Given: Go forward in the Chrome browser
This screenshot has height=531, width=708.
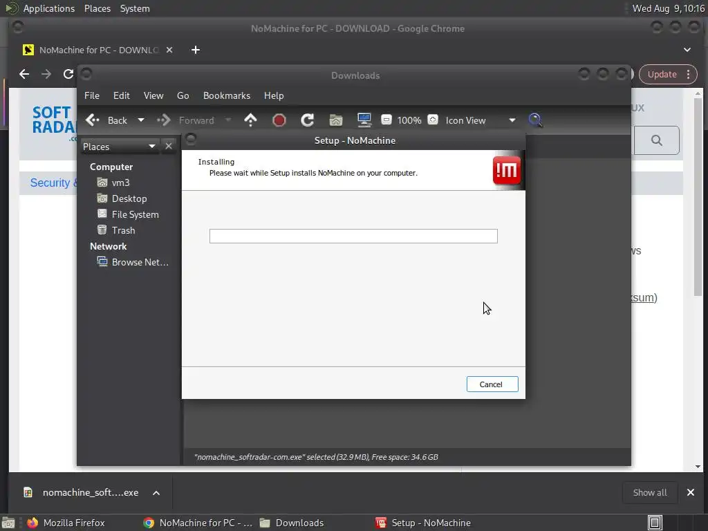Looking at the screenshot, I should pos(46,74).
